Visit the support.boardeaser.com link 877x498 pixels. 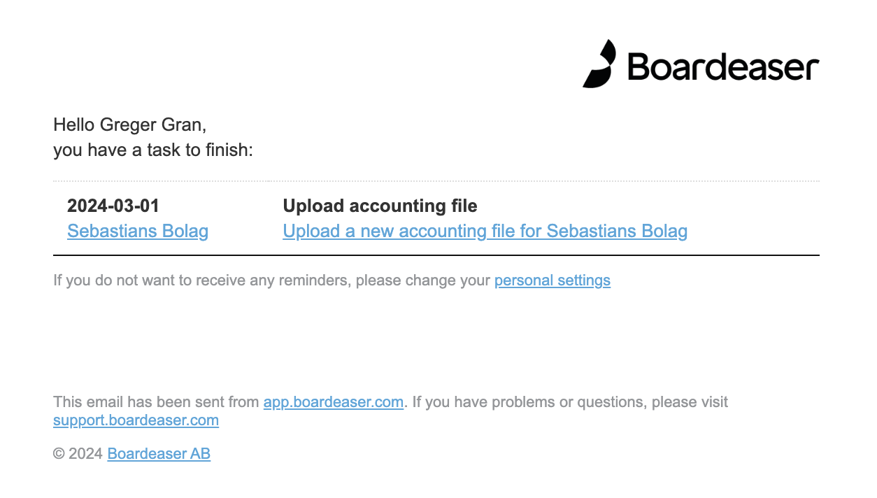pos(136,420)
